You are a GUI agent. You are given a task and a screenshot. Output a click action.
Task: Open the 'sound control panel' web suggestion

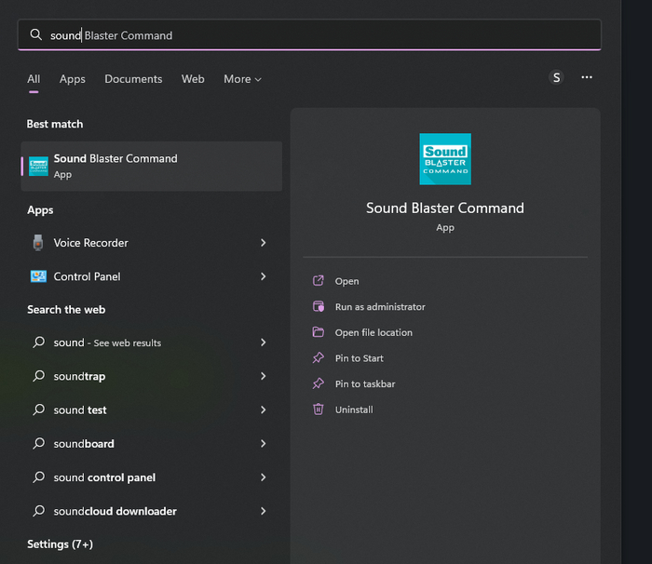pos(104,477)
